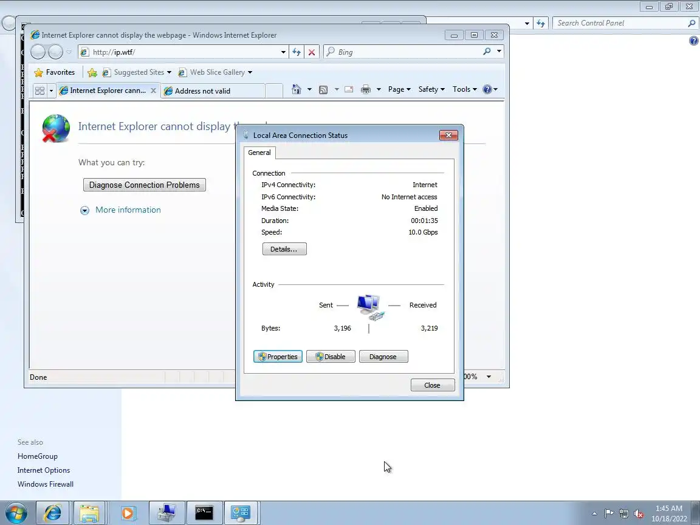
Task: Launch Internet Explorer from the taskbar
Action: (x=53, y=513)
